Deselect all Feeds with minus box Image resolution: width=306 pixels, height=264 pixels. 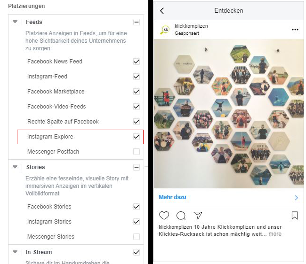(x=137, y=22)
